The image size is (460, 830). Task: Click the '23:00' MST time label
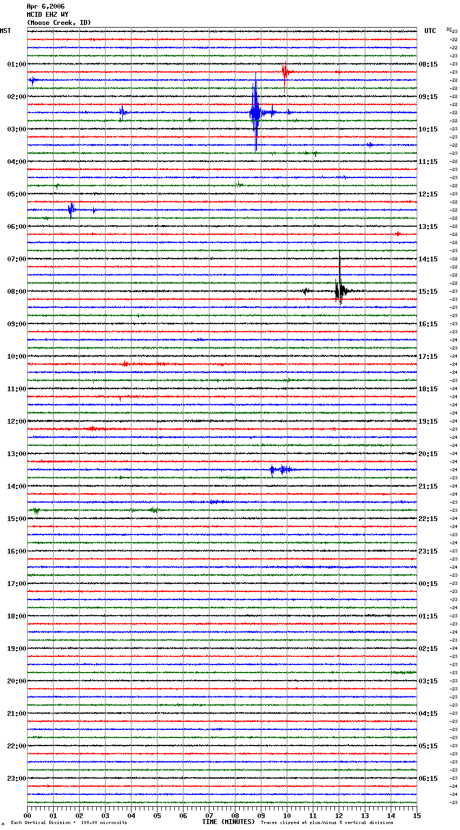tap(17, 779)
